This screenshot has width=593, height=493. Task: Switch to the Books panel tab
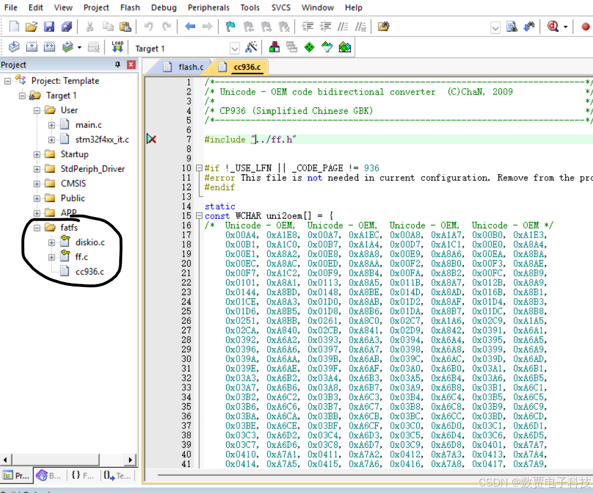49,475
